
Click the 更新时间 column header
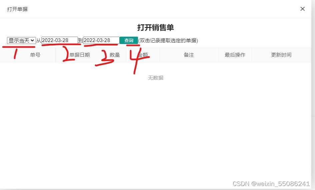point(281,55)
